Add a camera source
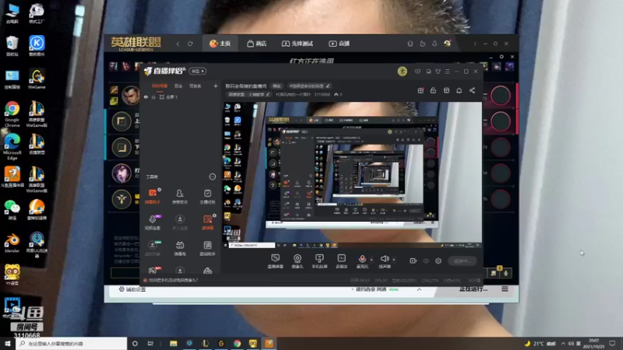The width and height of the screenshot is (623, 350). pyautogui.click(x=297, y=261)
